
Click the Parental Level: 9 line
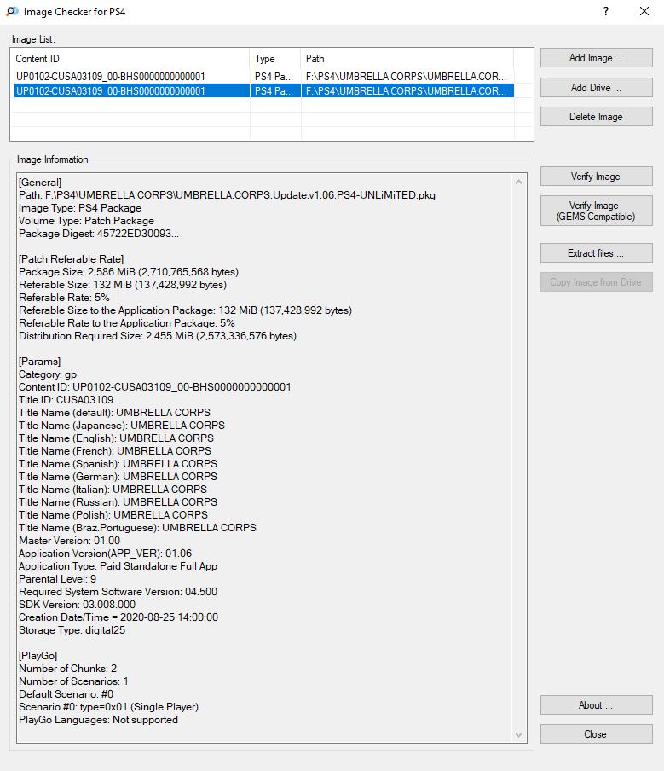tap(57, 579)
